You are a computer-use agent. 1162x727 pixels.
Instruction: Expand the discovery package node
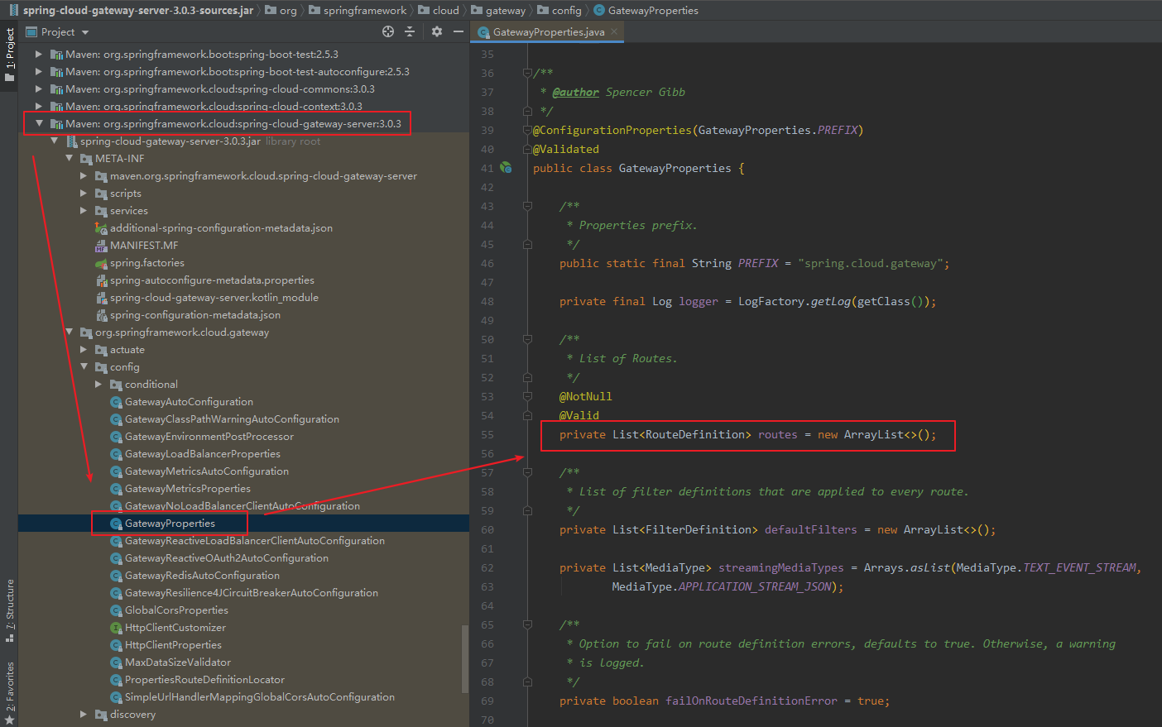click(x=84, y=714)
